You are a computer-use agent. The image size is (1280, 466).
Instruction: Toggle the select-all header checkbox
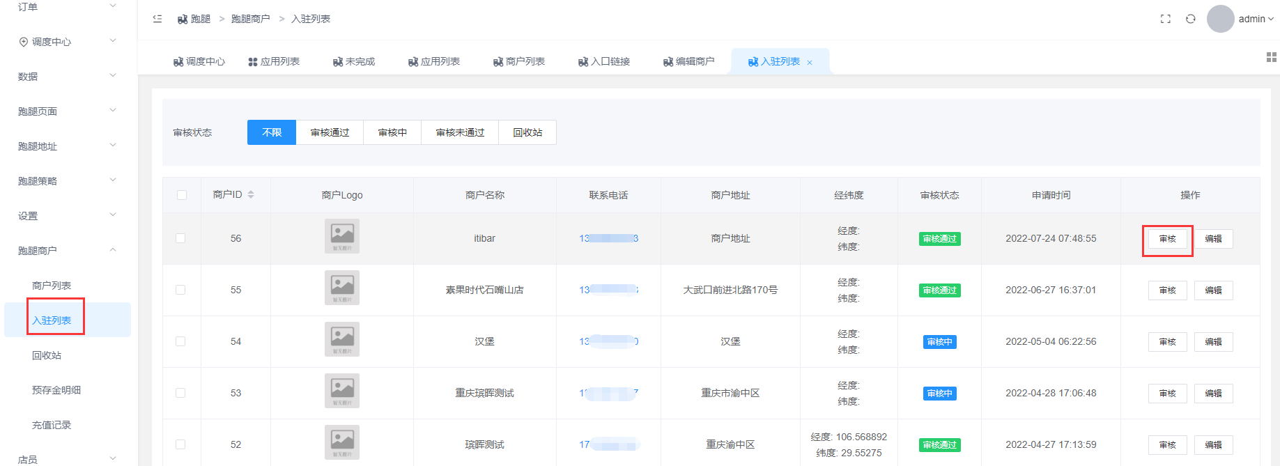point(182,195)
